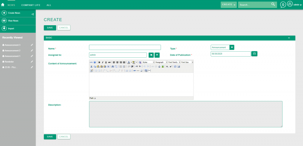Edit Announcement 2 via its pencil icon
This screenshot has width=303, height=146.
[32, 51]
